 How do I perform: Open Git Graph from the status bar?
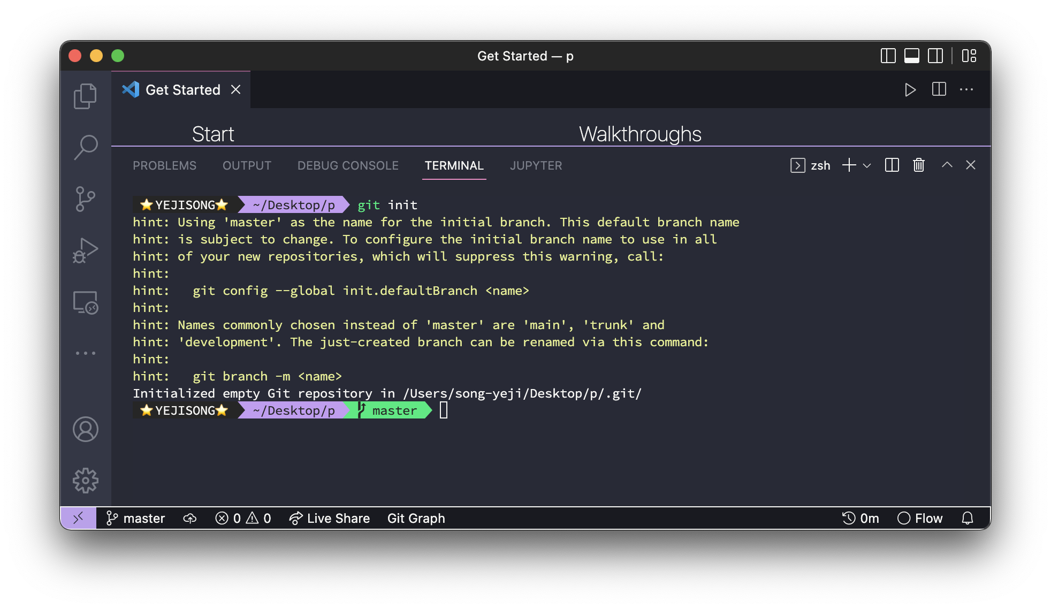click(x=416, y=518)
